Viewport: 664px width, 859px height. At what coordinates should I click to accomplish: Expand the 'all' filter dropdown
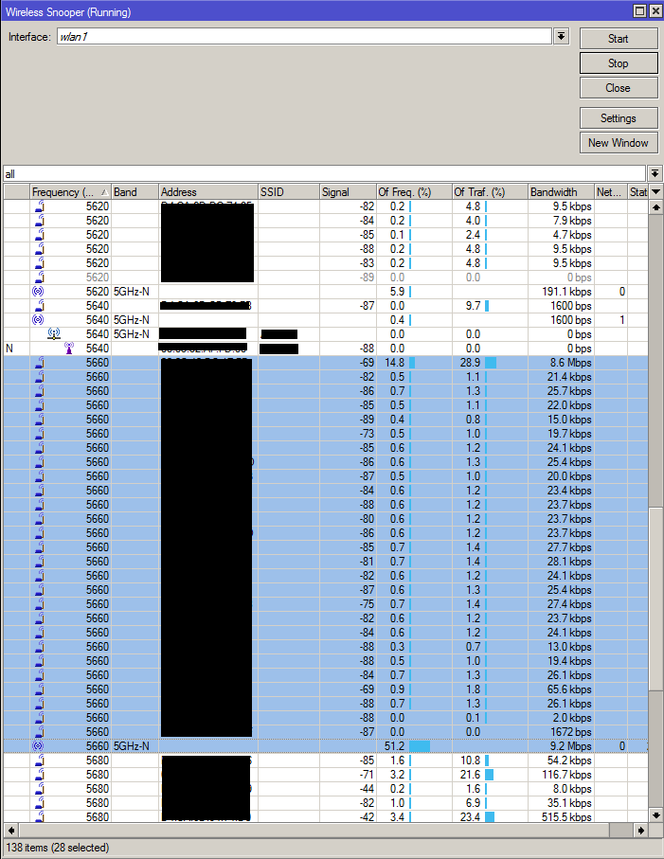pyautogui.click(x=655, y=173)
